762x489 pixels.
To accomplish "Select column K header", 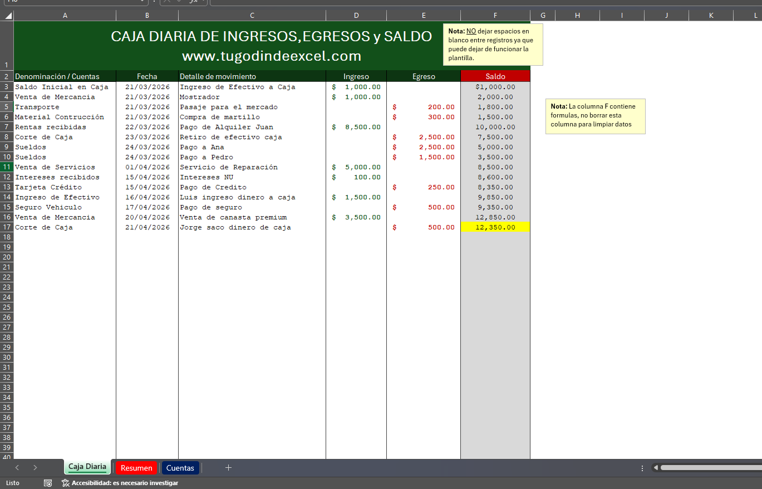I will [x=711, y=16].
